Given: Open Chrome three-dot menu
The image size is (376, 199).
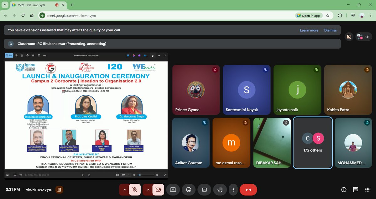Looking at the screenshot, I should pos(371,16).
